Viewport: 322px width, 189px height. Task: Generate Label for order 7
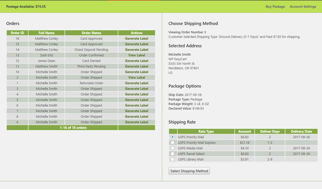click(x=136, y=111)
